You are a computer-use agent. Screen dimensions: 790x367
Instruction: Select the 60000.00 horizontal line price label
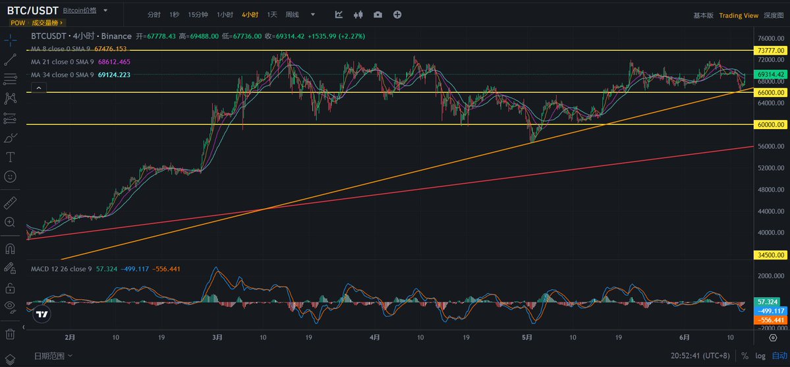click(x=770, y=125)
